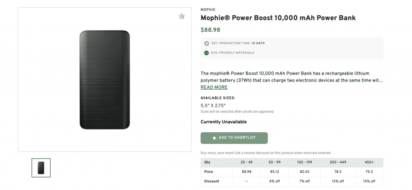Select the 100 - 199 quantity tier

[305, 163]
